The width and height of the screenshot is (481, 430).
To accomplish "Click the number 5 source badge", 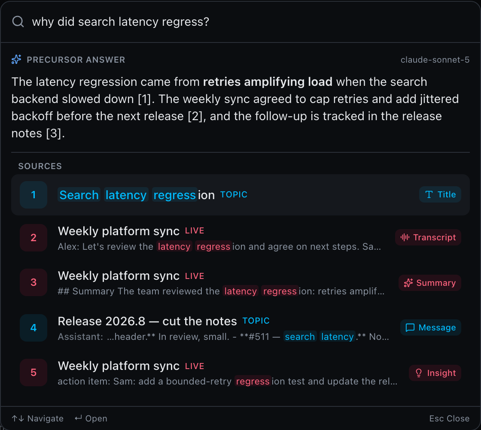I will click(x=33, y=372).
